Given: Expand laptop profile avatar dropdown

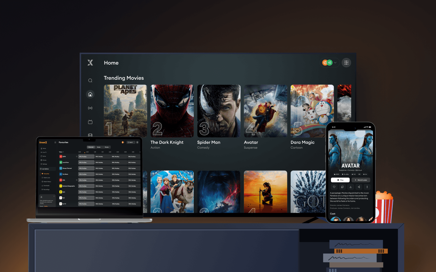Looking at the screenshot, I should 123,142.
